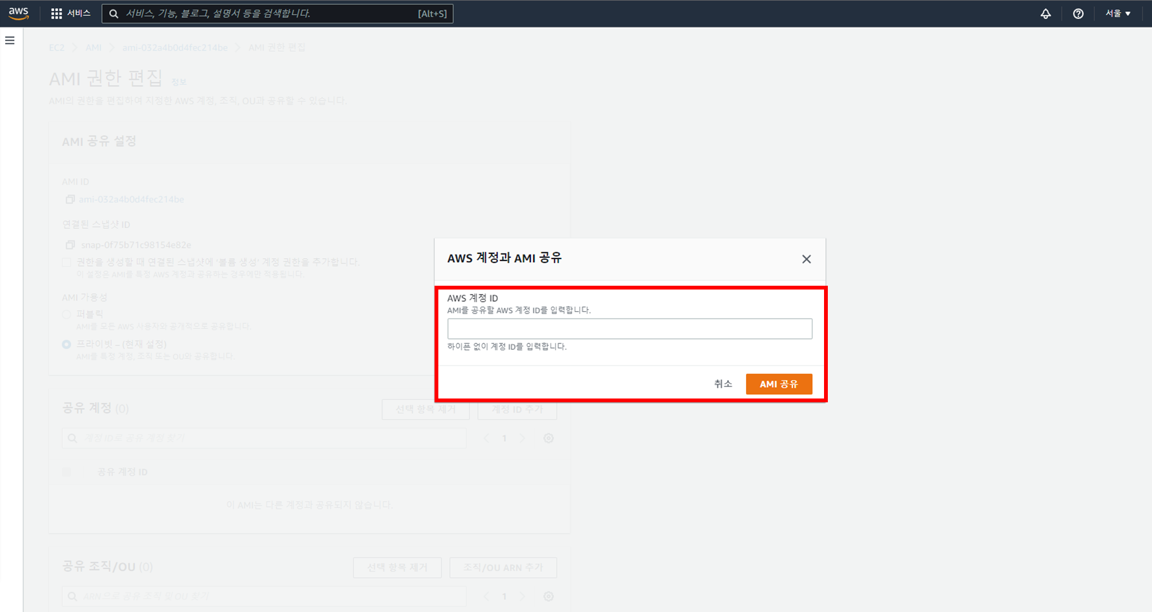Viewport: 1152px width, 612px height.
Task: Open shared accounts table settings gear
Action: coord(549,438)
